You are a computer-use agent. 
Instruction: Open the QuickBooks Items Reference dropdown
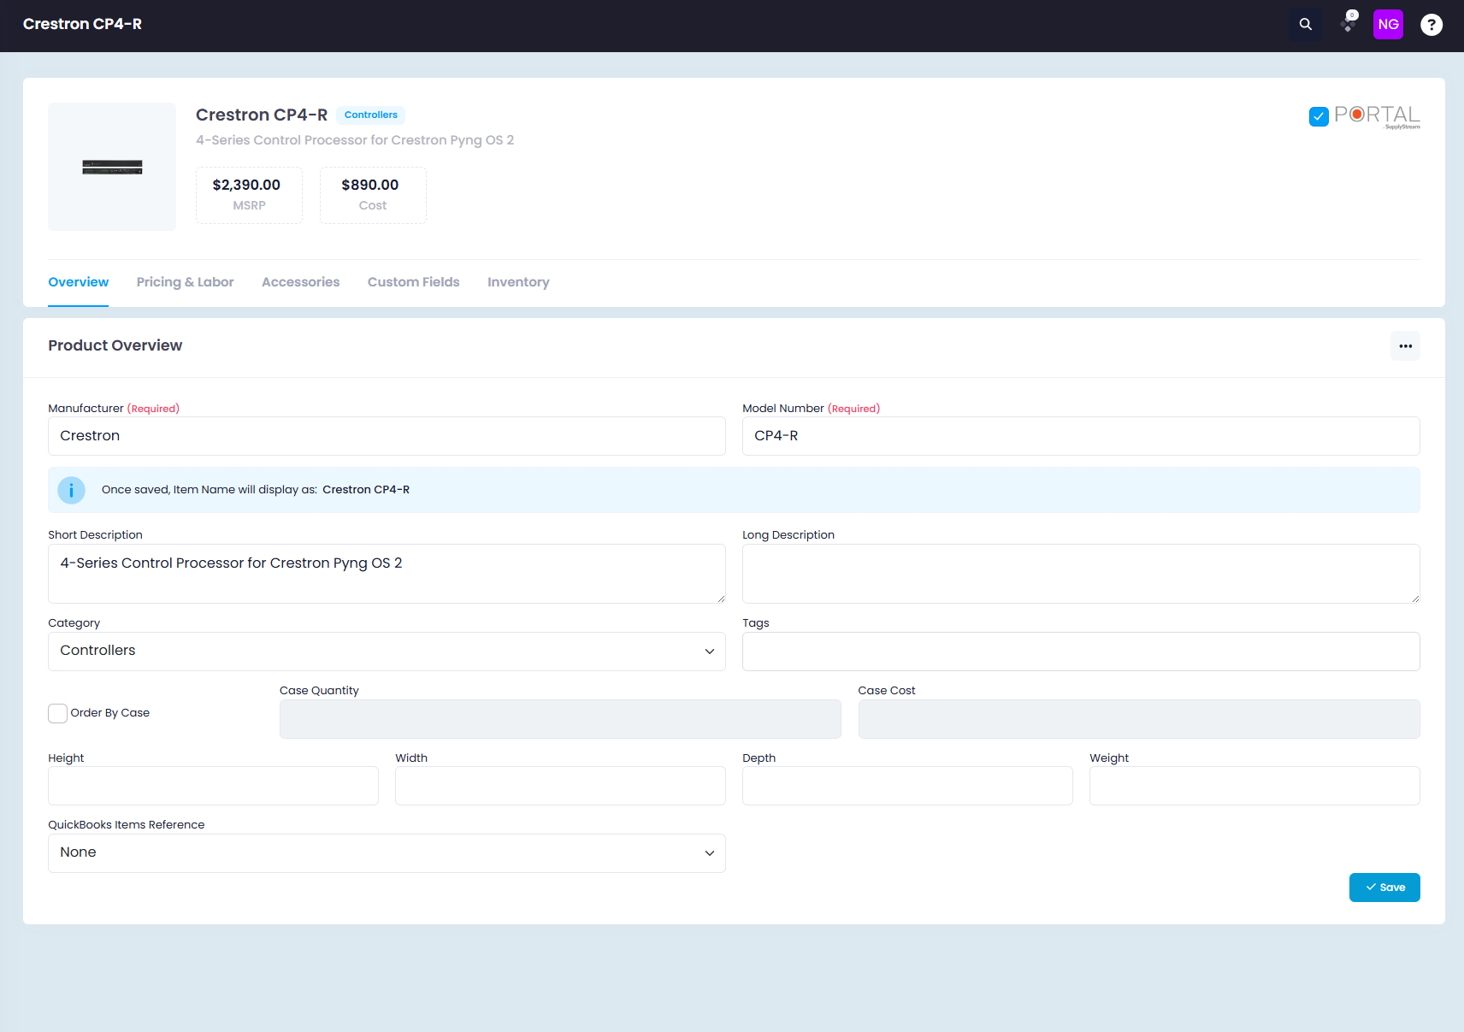(387, 853)
